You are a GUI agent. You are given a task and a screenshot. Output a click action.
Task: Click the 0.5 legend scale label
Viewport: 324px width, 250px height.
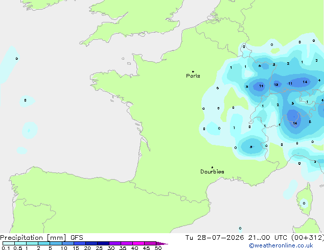pos(18,248)
